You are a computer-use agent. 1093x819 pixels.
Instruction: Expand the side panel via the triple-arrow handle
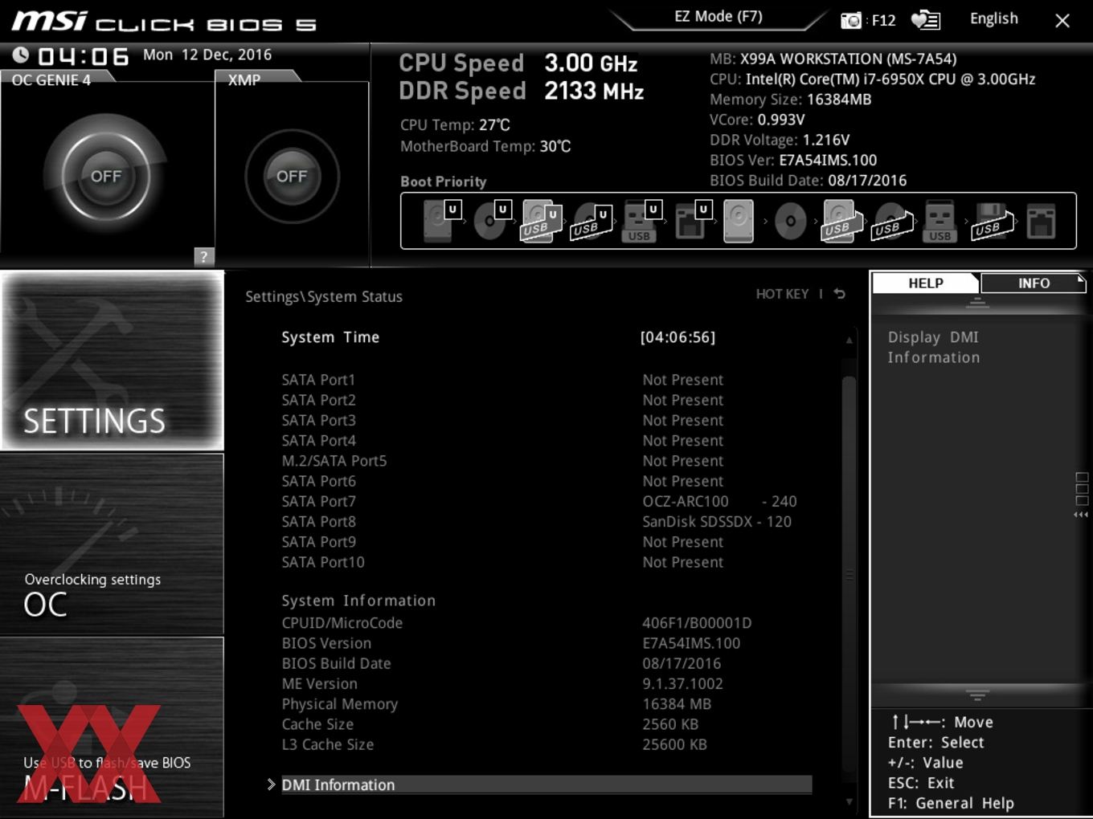coord(1081,515)
